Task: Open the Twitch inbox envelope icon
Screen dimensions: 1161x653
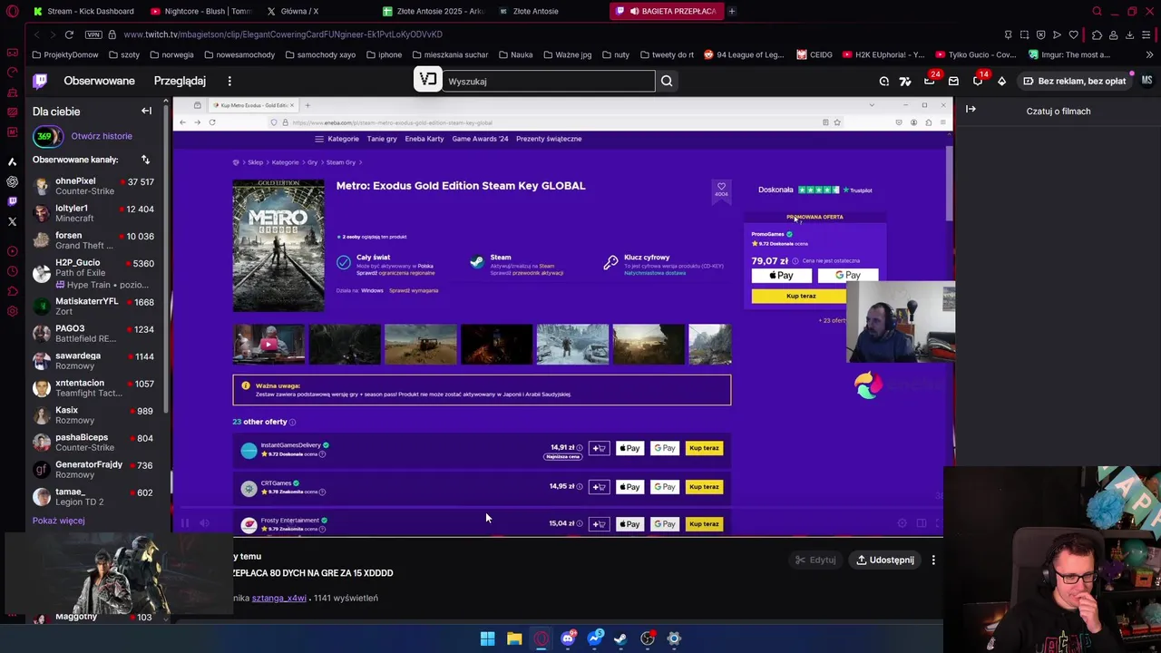Action: point(953,81)
